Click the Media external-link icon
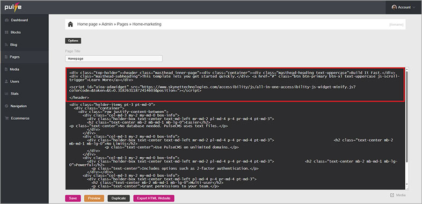422x204 pixels. pos(392,195)
